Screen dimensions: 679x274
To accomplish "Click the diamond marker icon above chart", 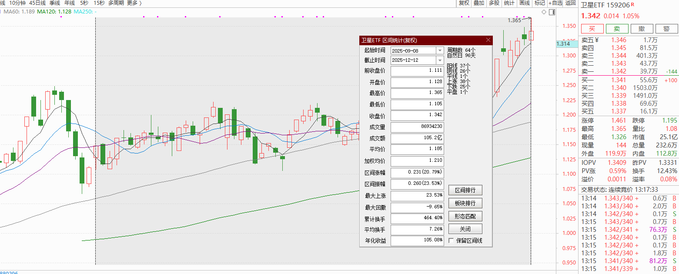I will [x=544, y=12].
